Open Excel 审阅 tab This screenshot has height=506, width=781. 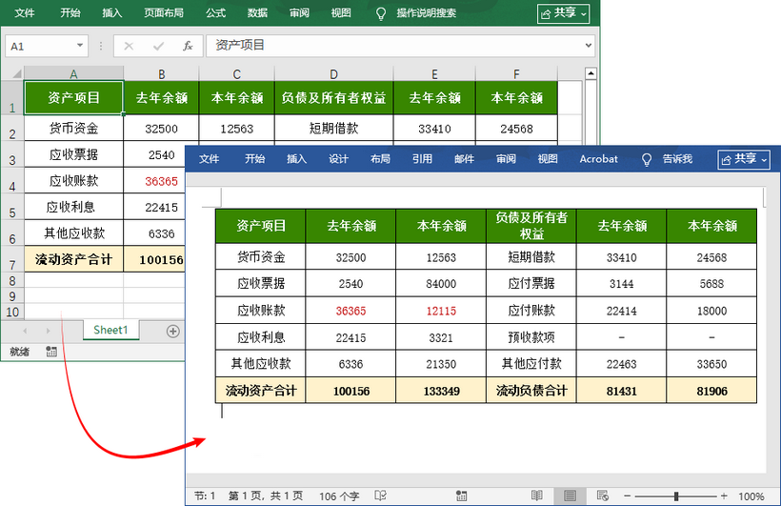coord(299,13)
